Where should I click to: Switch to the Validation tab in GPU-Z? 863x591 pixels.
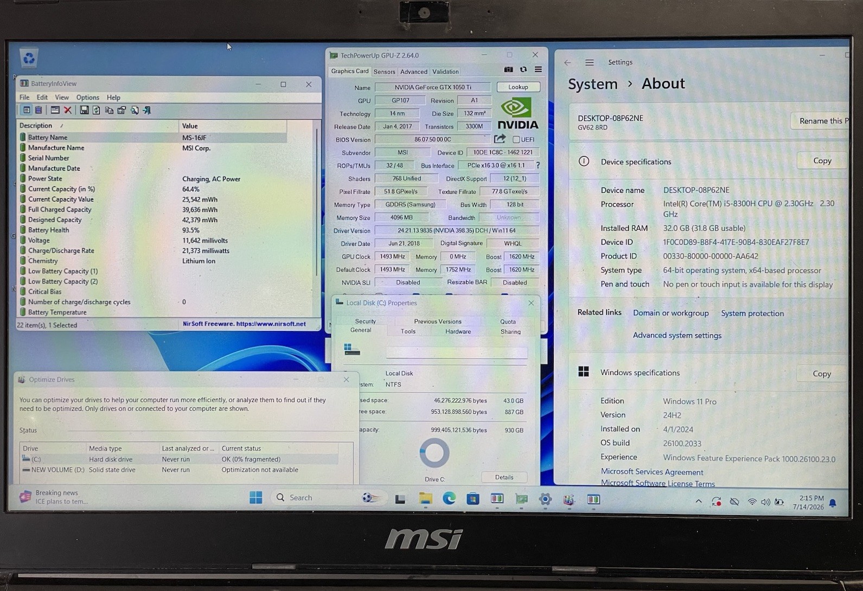445,72
